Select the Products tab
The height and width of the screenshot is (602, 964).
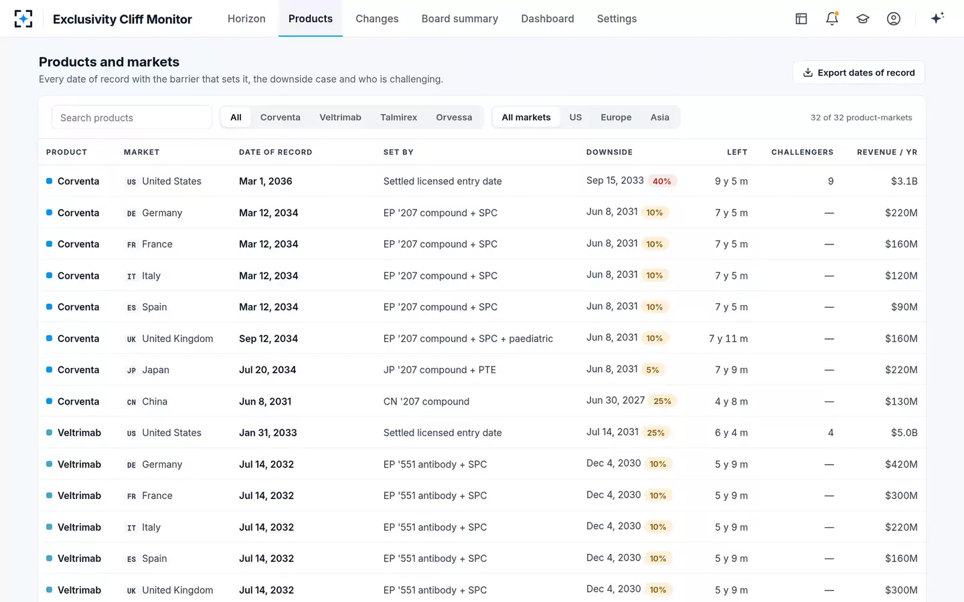click(x=311, y=19)
